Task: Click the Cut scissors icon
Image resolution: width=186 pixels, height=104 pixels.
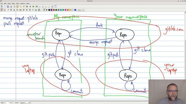Action: [x=11, y=6]
